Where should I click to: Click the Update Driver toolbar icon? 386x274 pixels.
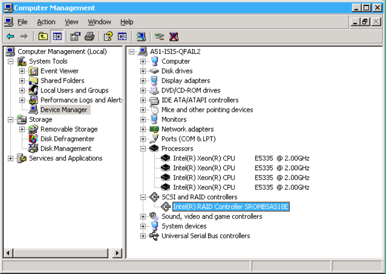160,37
